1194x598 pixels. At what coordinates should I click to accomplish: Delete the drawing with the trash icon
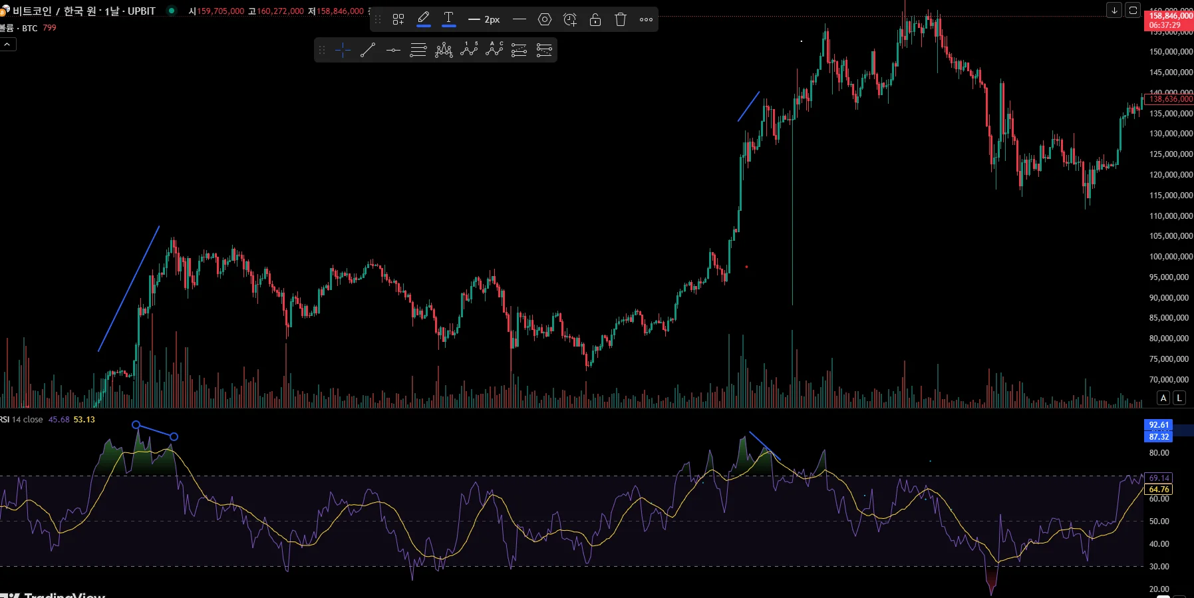tap(621, 19)
